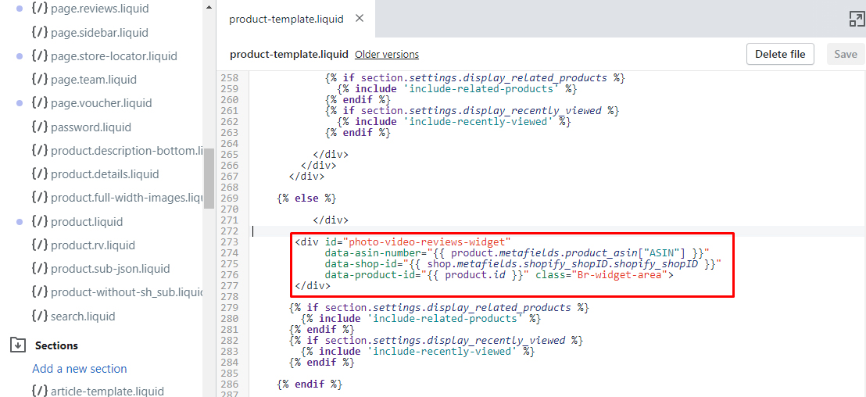Click Add a new section link
The image size is (866, 397).
(80, 369)
